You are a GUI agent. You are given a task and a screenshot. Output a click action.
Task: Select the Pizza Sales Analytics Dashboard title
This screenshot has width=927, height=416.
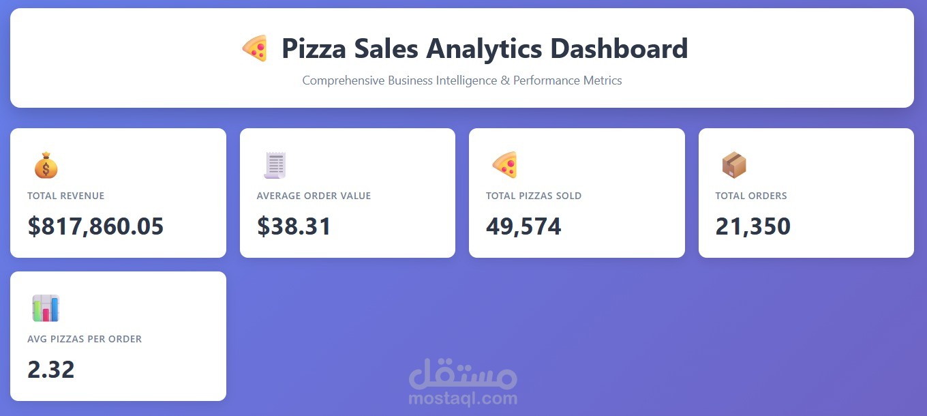[485, 48]
